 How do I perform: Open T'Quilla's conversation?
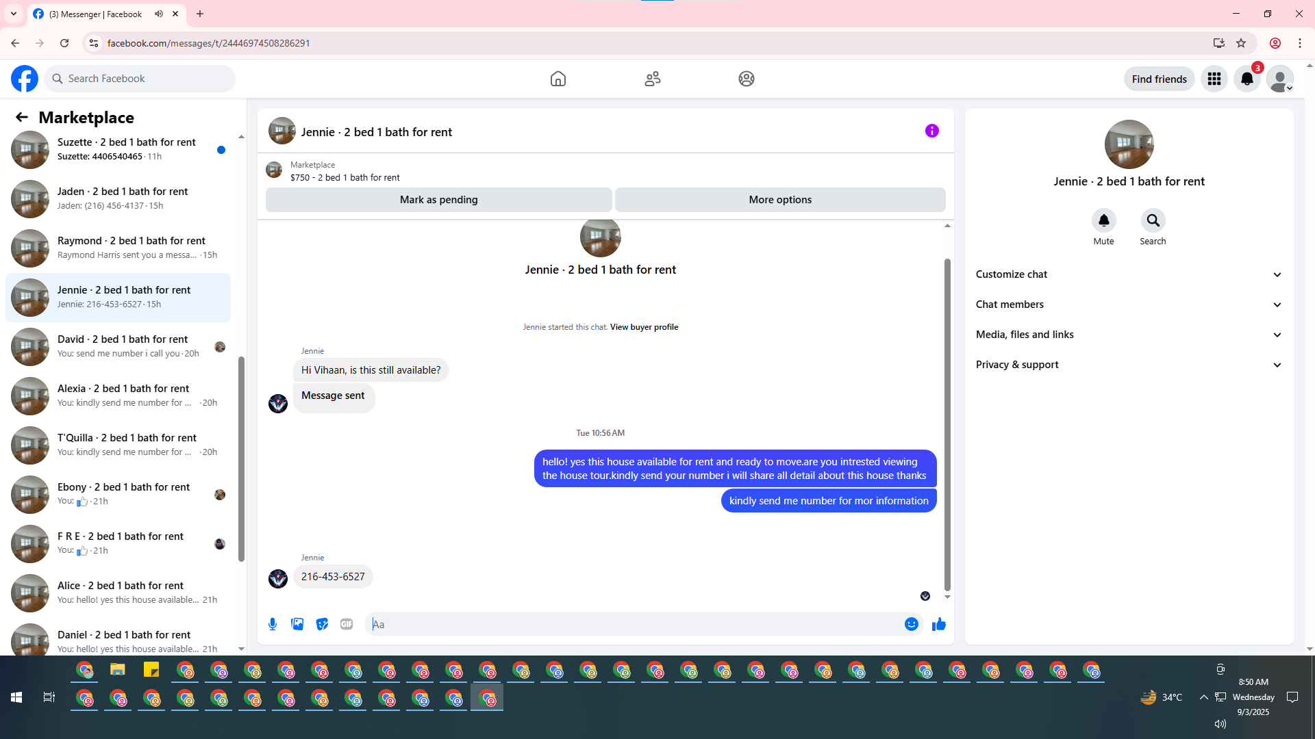[118, 445]
